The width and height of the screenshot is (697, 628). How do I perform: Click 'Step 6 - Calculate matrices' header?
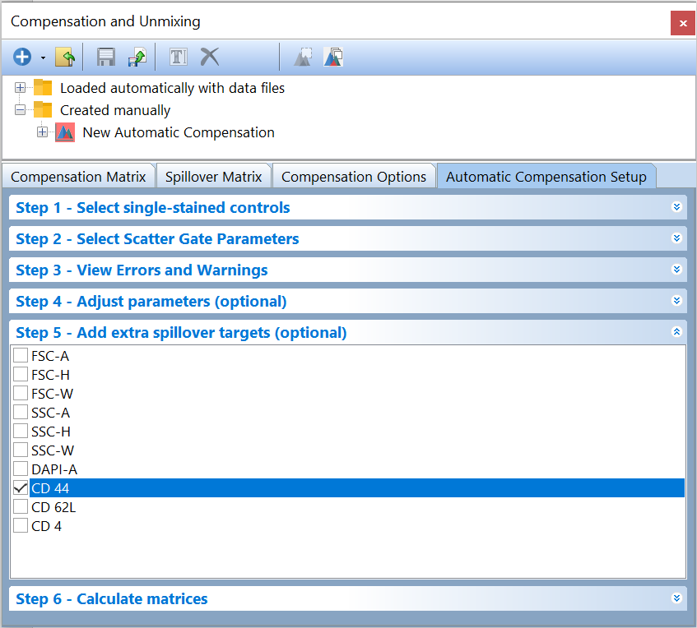348,598
